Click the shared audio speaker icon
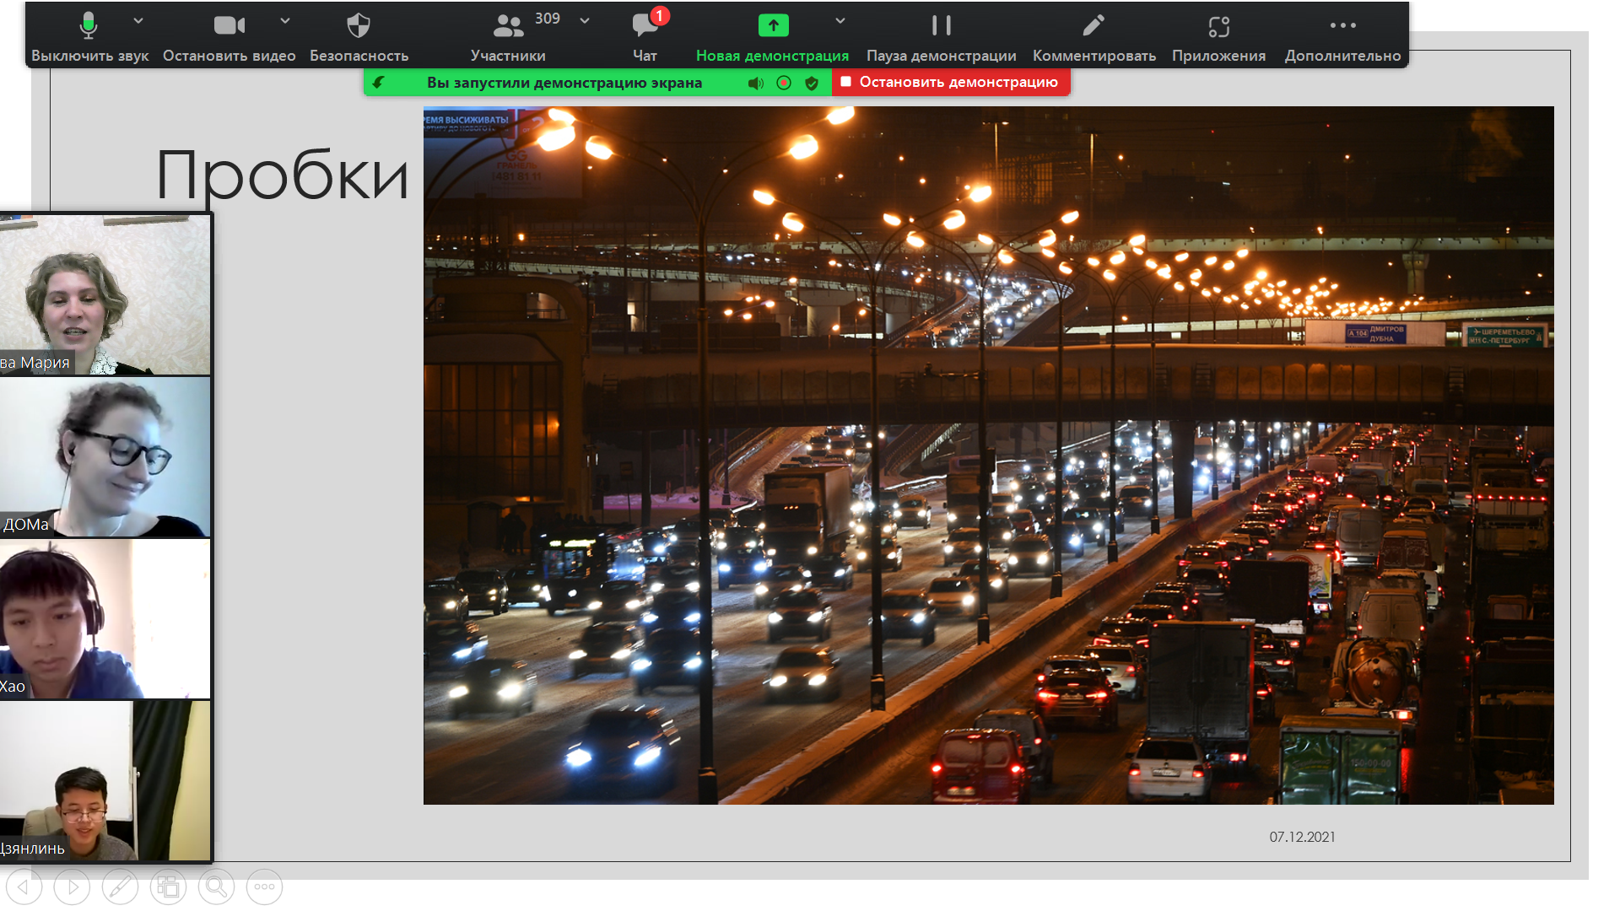This screenshot has height=911, width=1620. coord(756,83)
